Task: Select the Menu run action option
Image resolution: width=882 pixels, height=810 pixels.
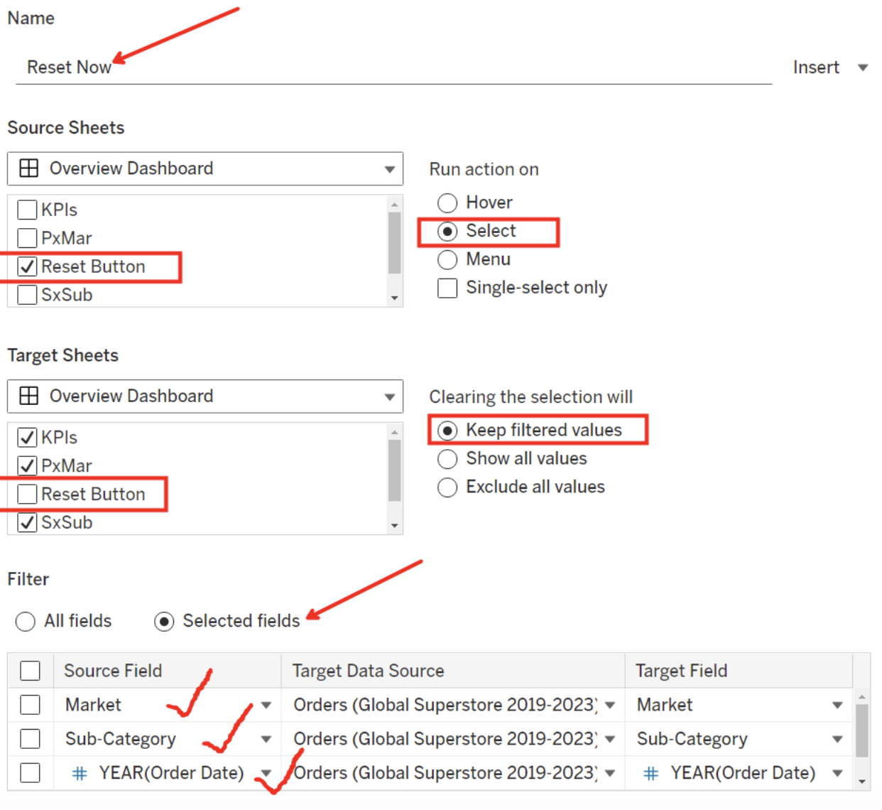Action: (x=447, y=259)
